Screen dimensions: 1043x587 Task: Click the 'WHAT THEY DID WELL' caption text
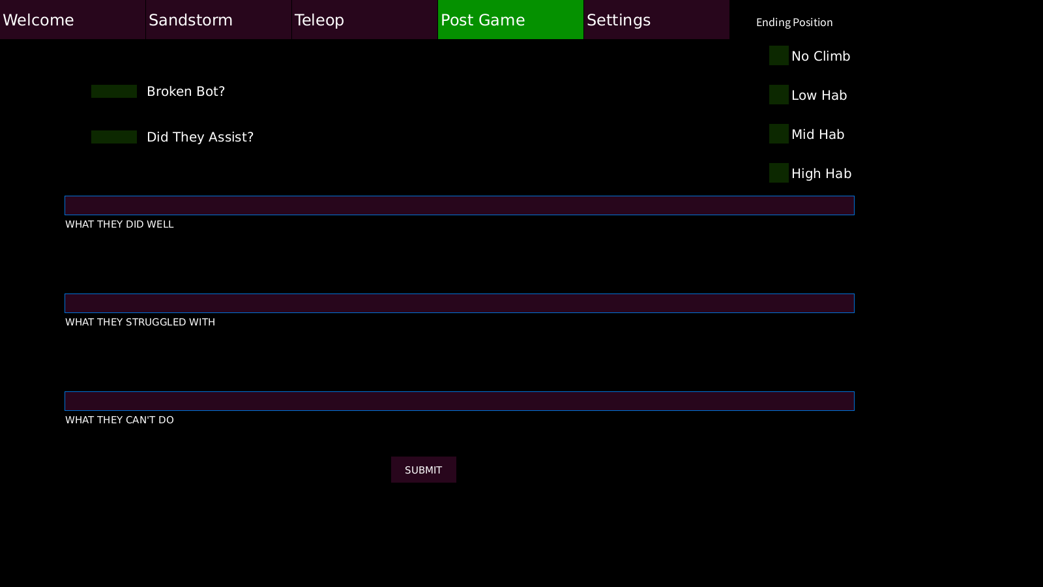coord(119,224)
